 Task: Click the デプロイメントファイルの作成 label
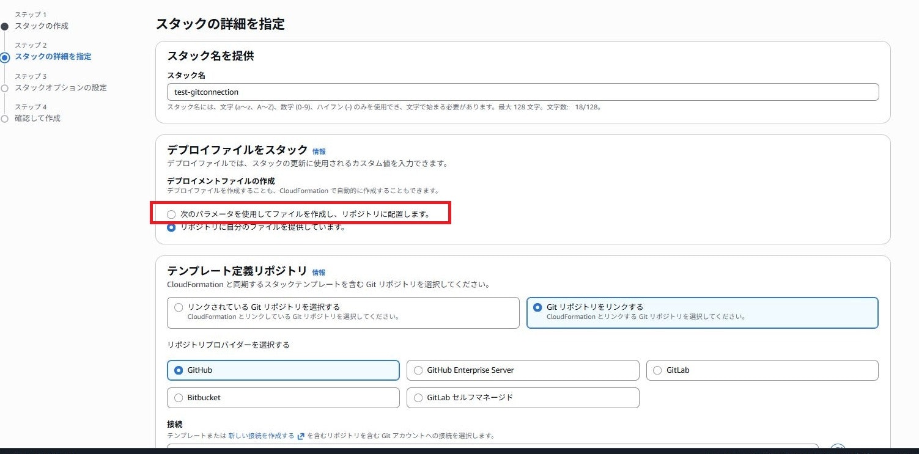click(x=221, y=181)
